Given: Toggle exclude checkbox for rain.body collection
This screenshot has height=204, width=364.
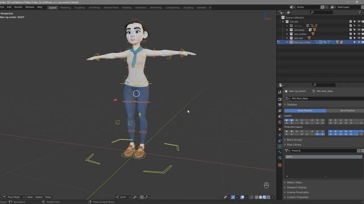Looking at the screenshot, I should point(350,30).
